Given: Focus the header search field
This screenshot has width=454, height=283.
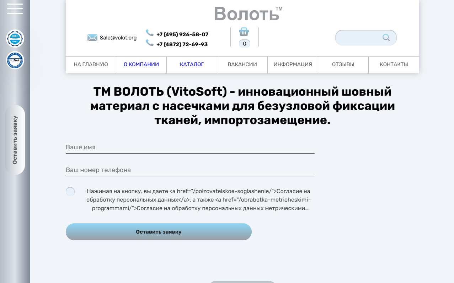Looking at the screenshot, I should click(366, 38).
